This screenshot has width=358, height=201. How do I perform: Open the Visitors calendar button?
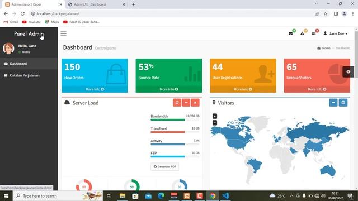click(343, 103)
